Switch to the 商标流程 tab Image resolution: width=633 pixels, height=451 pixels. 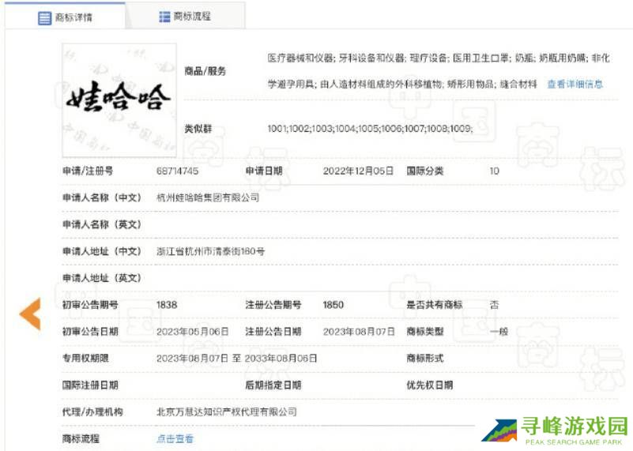click(x=185, y=16)
